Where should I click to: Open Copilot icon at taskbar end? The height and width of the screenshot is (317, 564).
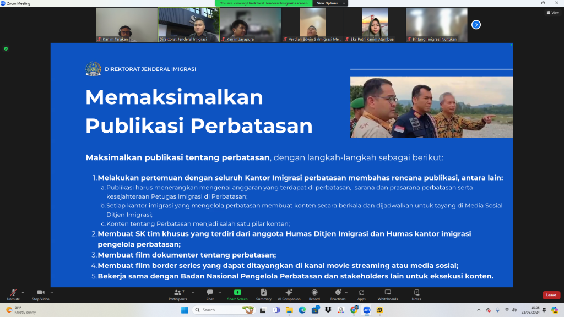555,310
